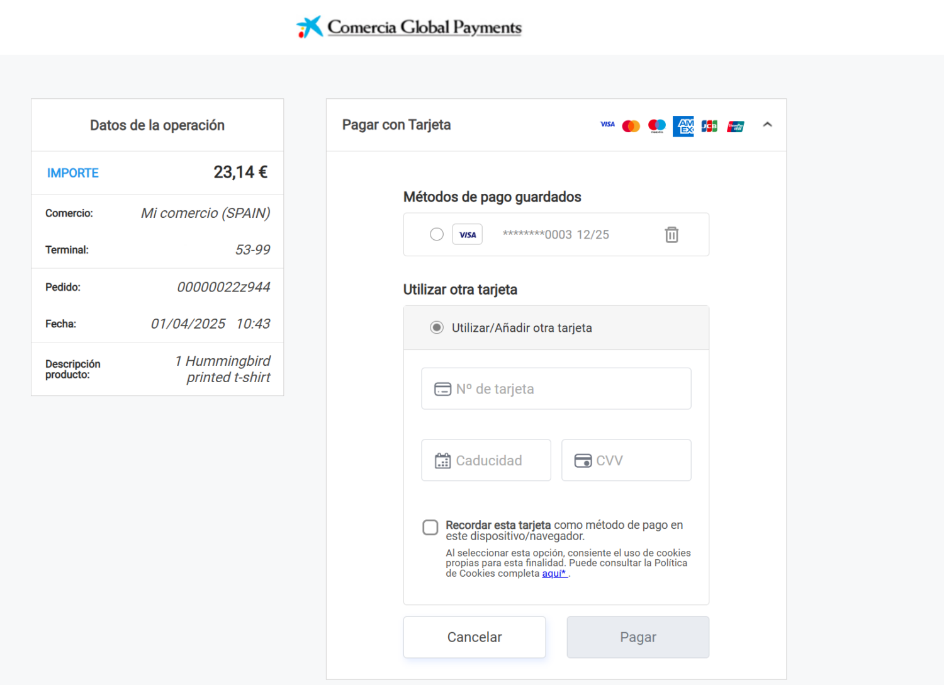This screenshot has height=685, width=944.
Task: Click the Mastercard logo in header
Action: click(x=631, y=126)
